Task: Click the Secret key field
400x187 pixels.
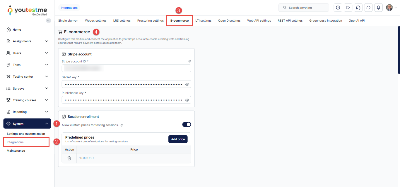Action: coord(127,84)
